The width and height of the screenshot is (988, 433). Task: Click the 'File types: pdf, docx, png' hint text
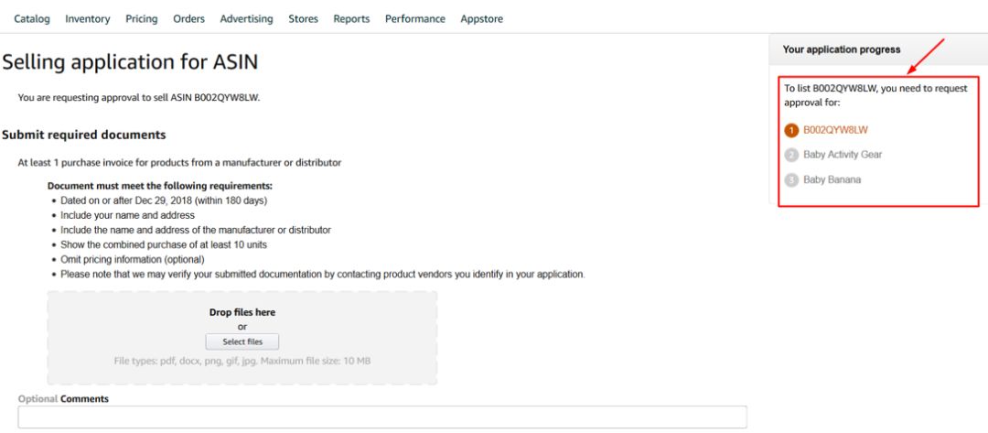[242, 362]
